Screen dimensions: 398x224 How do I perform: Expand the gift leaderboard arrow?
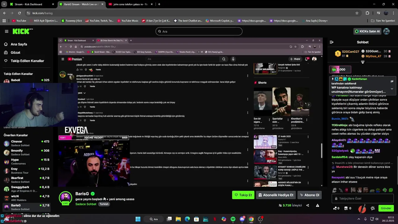coord(363,62)
